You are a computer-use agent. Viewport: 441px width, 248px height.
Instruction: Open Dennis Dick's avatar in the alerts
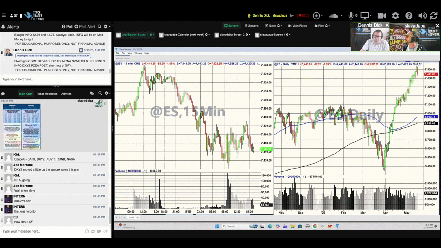9,52
